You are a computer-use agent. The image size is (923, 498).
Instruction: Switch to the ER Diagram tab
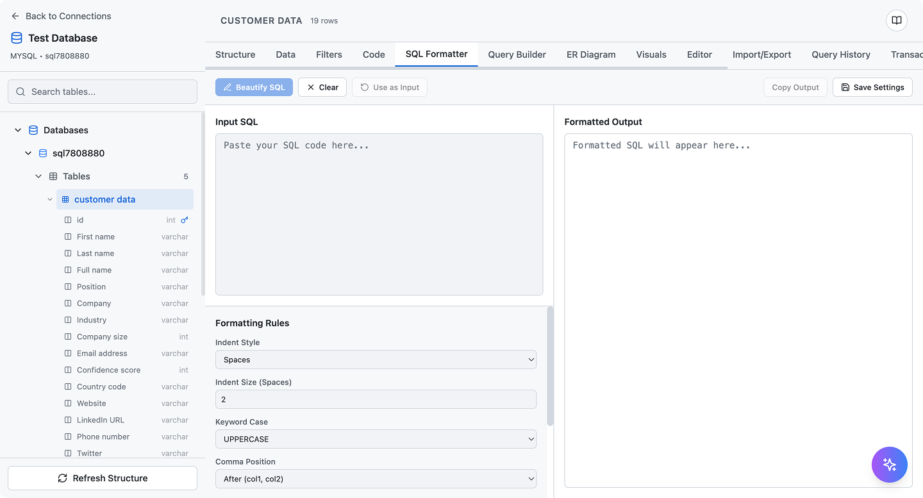pyautogui.click(x=590, y=54)
